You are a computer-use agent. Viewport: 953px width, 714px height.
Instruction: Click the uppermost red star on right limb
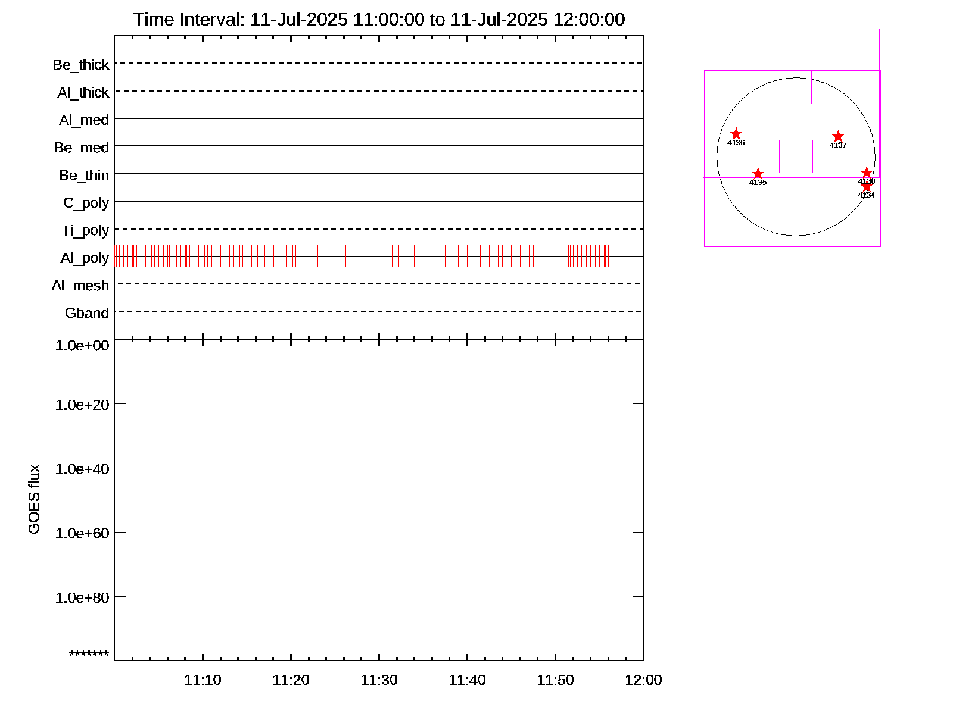tap(867, 173)
